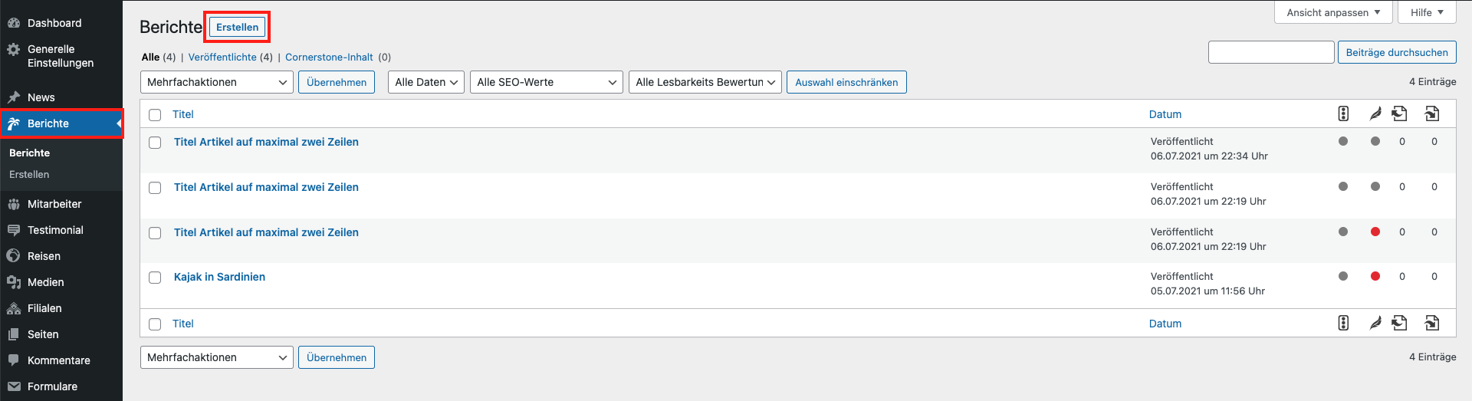Open Dashboard from the sidebar icon
The height and width of the screenshot is (401, 1472).
tap(14, 23)
